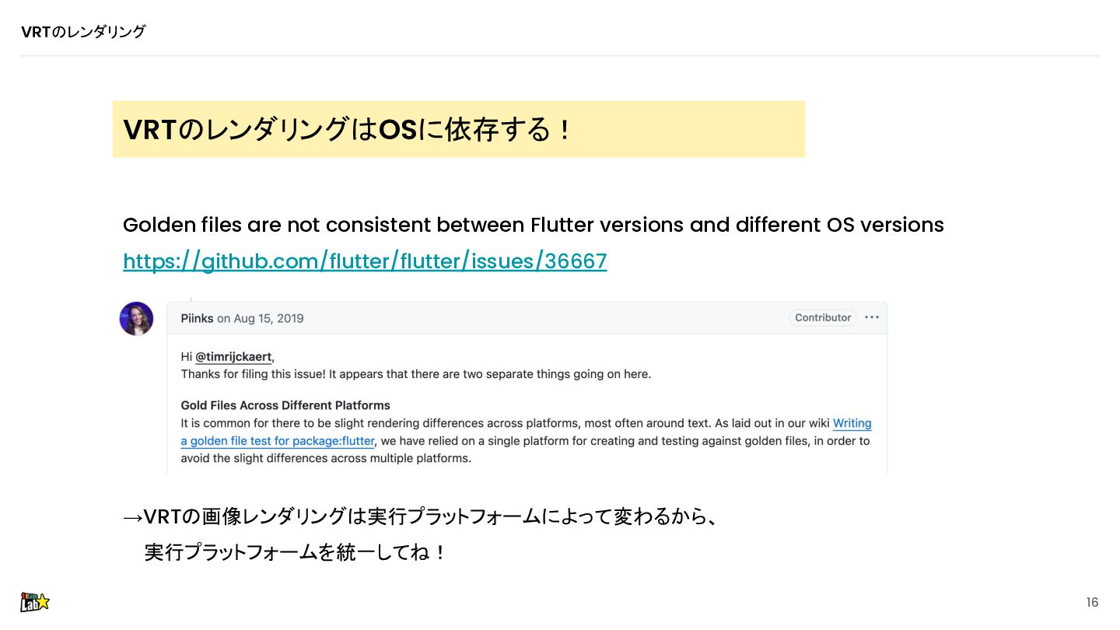Click the →VRTの画像レンダリング summary line
1120x630 pixels.
click(420, 516)
